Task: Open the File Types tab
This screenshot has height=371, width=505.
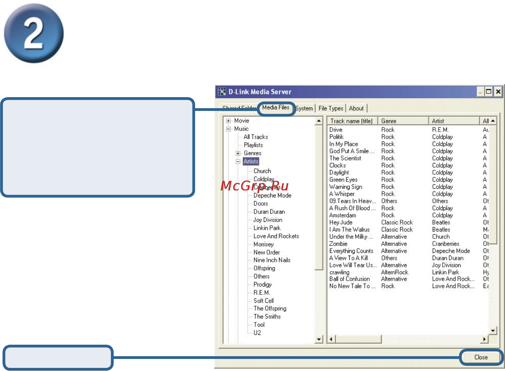Action: [x=331, y=108]
